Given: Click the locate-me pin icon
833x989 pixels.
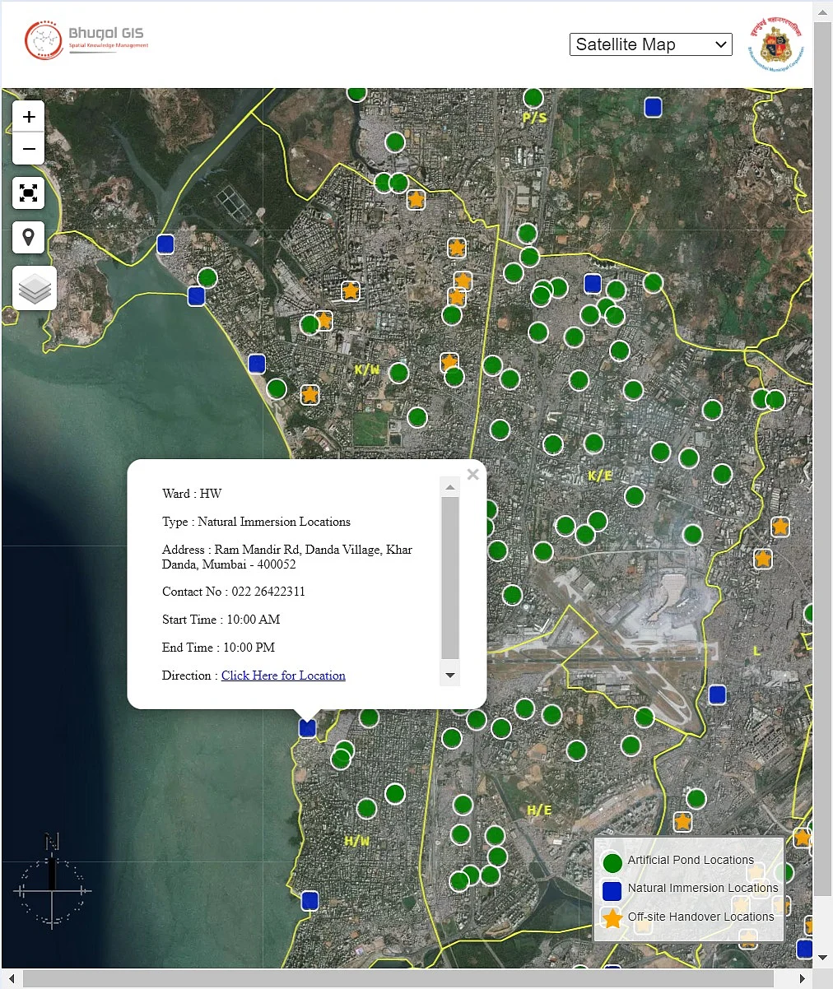Looking at the screenshot, I should pyautogui.click(x=29, y=238).
